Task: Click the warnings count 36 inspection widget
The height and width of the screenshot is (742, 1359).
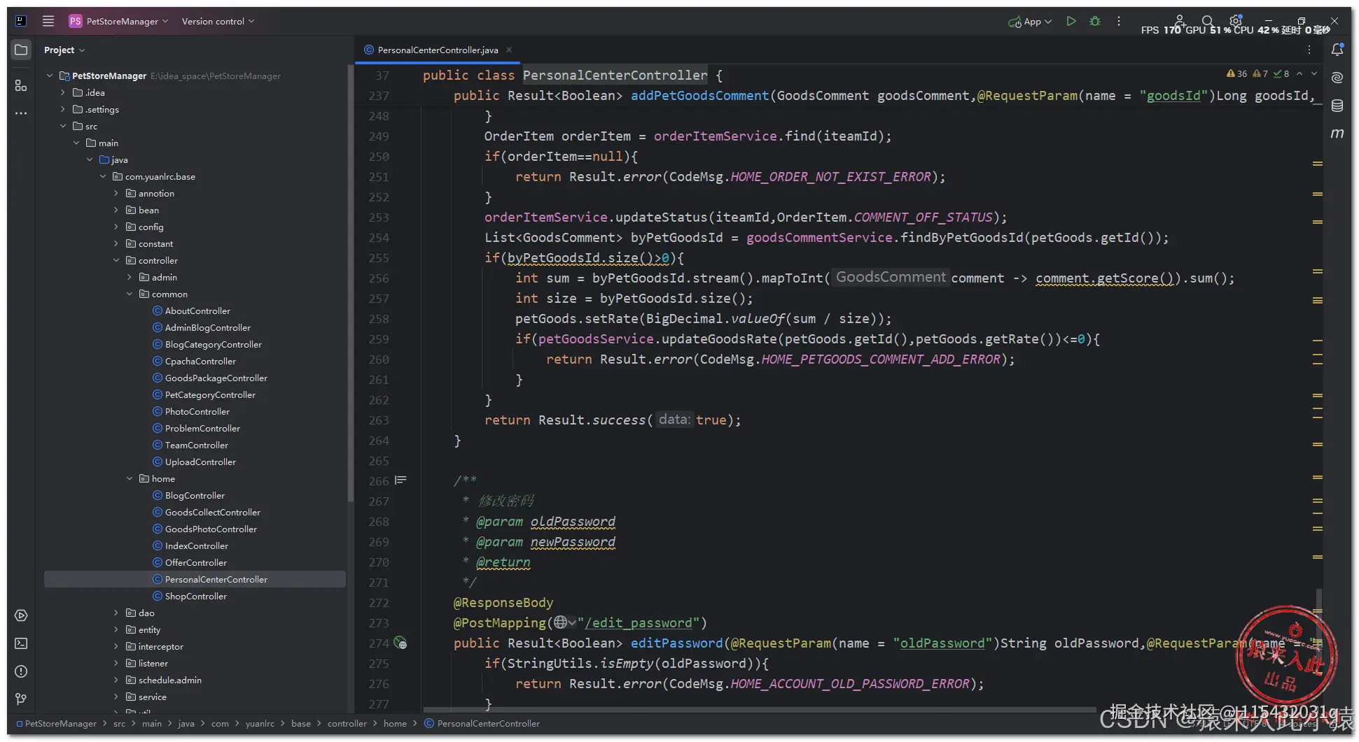Action: click(1236, 73)
